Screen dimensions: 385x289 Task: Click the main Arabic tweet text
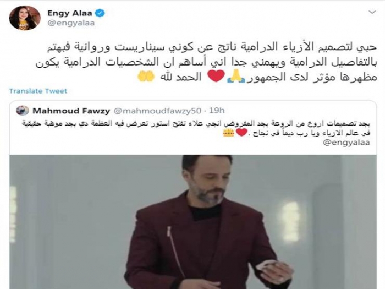[x=206, y=62]
